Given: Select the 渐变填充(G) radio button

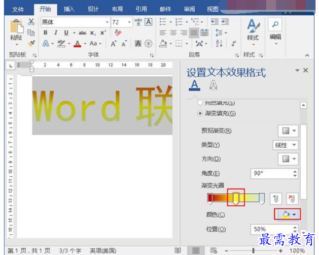Looking at the screenshot, I should coord(200,113).
